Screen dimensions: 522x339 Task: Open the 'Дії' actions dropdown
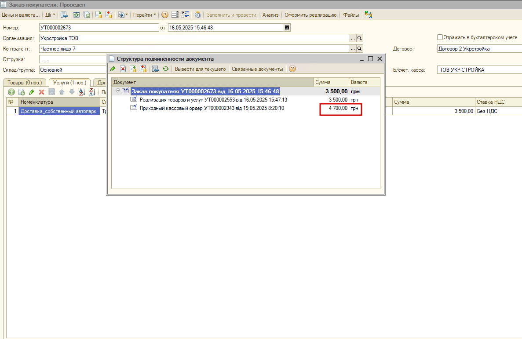[50, 15]
